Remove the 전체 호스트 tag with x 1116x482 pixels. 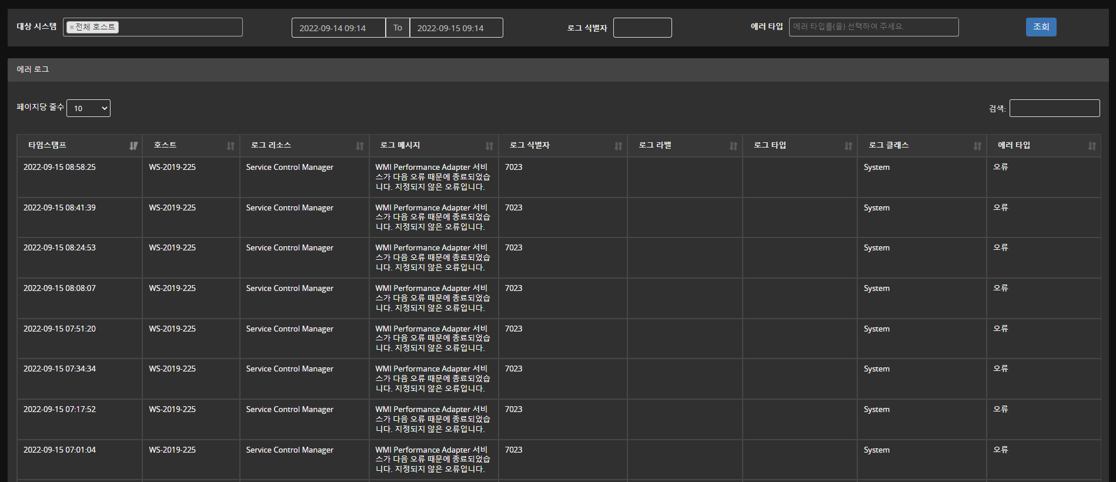[x=72, y=27]
